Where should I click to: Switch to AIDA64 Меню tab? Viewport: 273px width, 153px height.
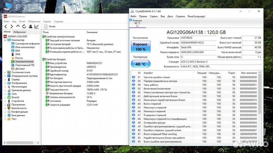pos(7,32)
